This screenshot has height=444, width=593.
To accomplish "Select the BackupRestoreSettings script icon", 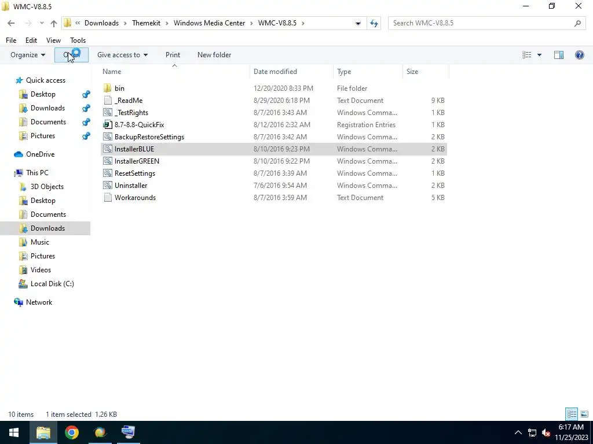I will coord(108,136).
